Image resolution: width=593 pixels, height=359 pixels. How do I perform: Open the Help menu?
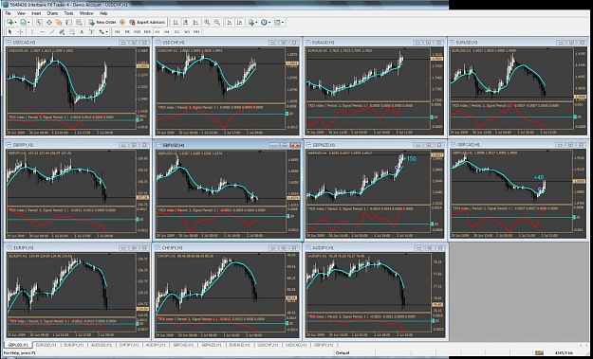pos(103,13)
